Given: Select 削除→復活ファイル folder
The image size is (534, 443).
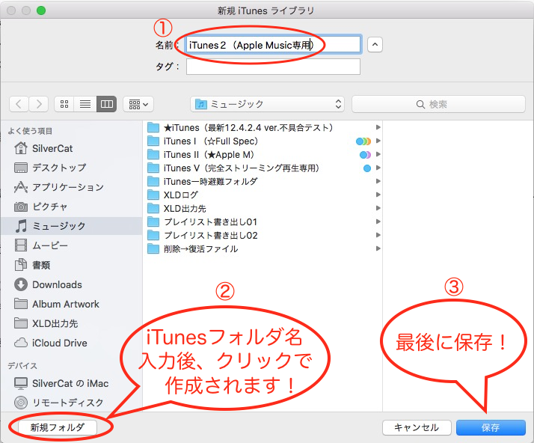Looking at the screenshot, I should pyautogui.click(x=264, y=248).
